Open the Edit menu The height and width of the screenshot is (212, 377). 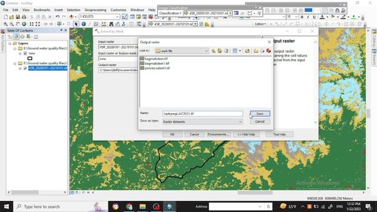tap(15, 10)
